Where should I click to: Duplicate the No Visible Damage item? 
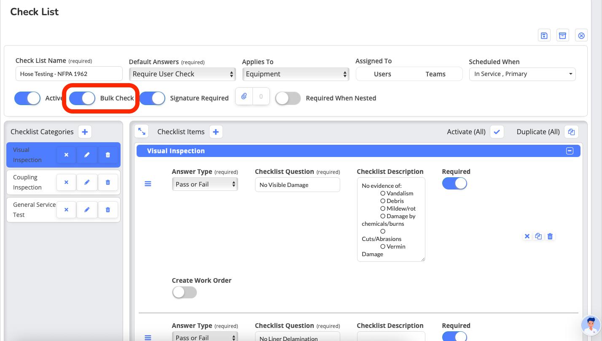coord(538,236)
